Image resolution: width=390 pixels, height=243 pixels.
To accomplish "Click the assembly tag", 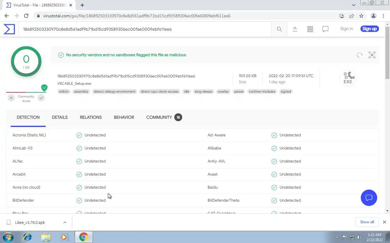I will coord(81,91).
